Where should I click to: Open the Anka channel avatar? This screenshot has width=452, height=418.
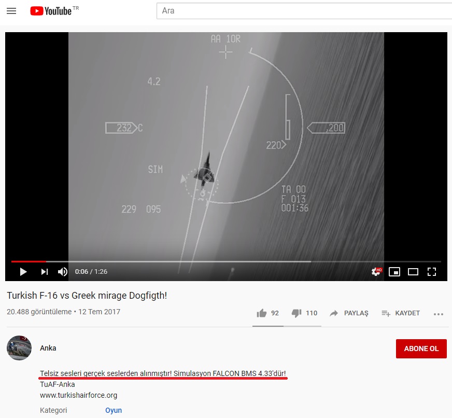(x=19, y=348)
